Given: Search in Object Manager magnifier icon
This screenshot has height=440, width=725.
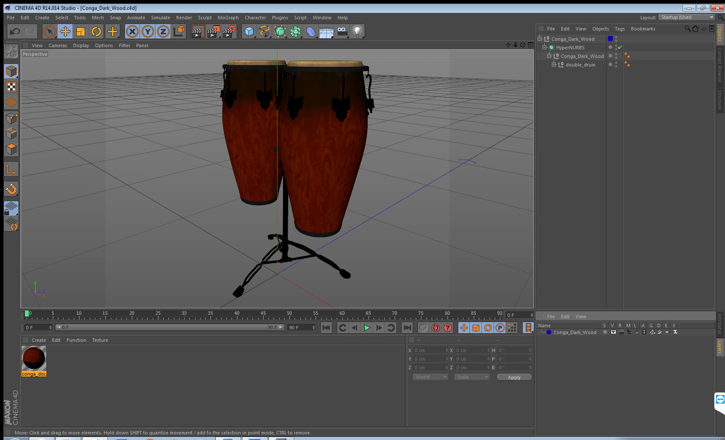Looking at the screenshot, I should [x=687, y=29].
